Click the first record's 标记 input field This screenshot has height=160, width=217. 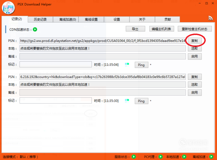[56, 64]
